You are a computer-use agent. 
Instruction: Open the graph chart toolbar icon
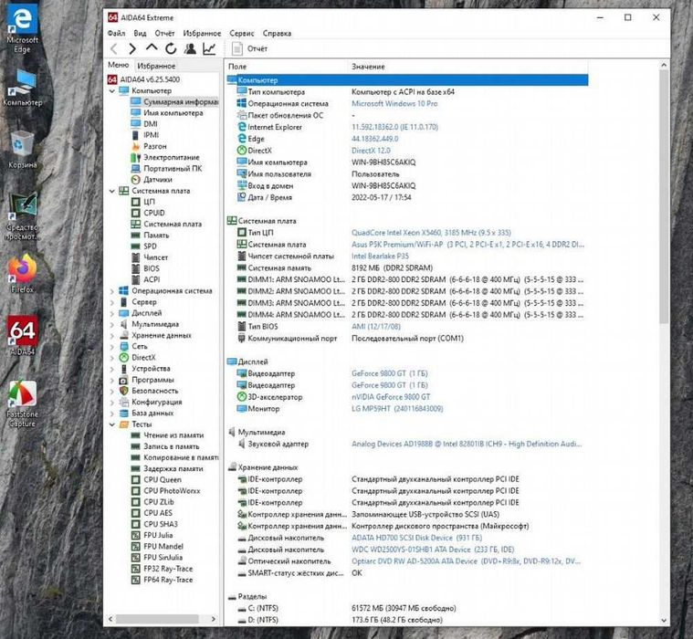[209, 48]
